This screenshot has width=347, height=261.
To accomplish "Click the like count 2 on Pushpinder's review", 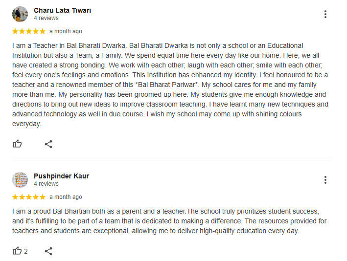I will coord(25,251).
